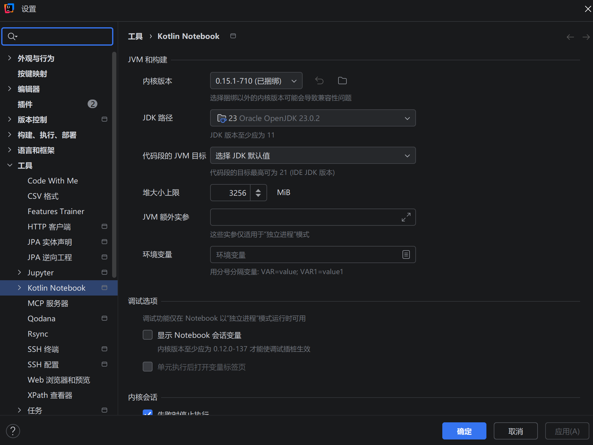The image size is (593, 445).
Task: Open the 内核版本 dropdown
Action: click(256, 81)
